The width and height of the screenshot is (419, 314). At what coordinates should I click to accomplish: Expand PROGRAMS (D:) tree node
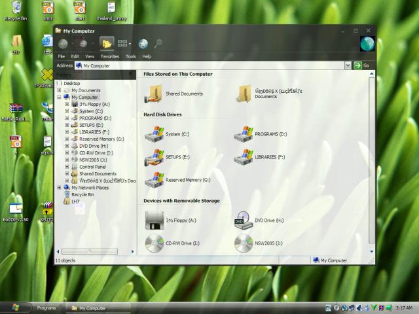coord(67,118)
